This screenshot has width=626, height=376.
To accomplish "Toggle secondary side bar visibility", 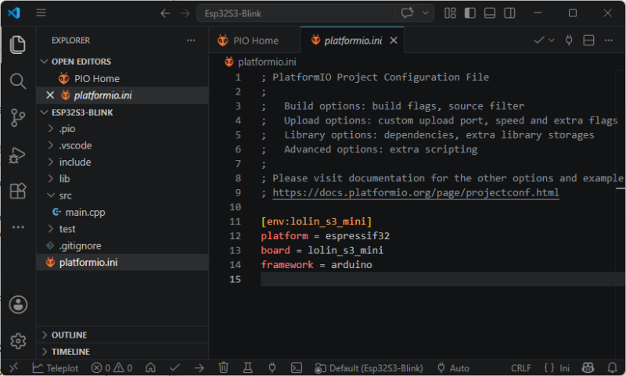I will [x=509, y=13].
